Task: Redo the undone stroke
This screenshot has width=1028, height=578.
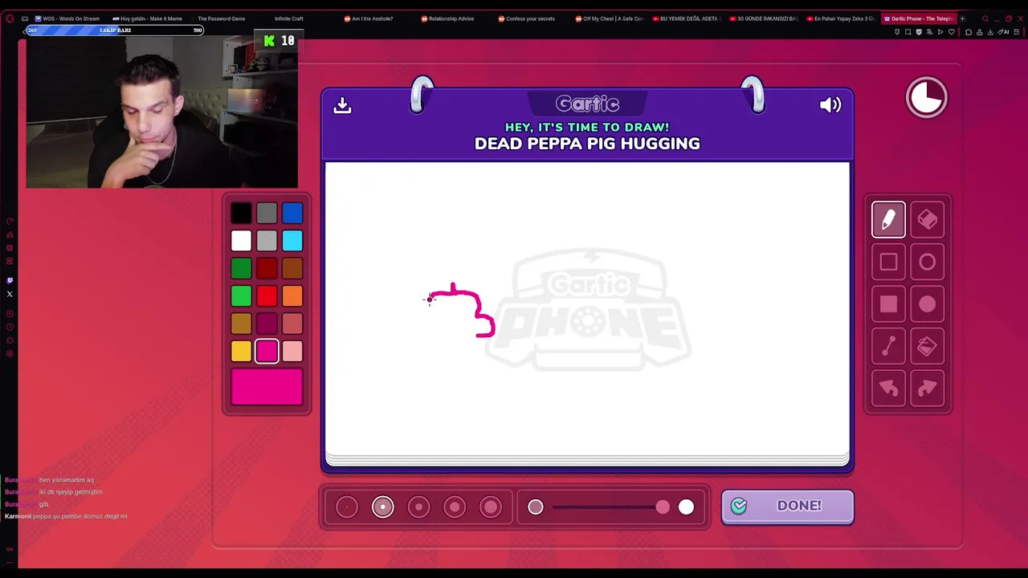Action: (x=927, y=389)
